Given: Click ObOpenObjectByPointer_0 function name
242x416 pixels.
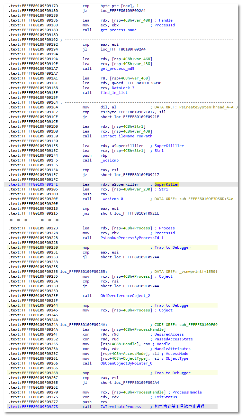Looking at the screenshot, I should click(126, 363).
